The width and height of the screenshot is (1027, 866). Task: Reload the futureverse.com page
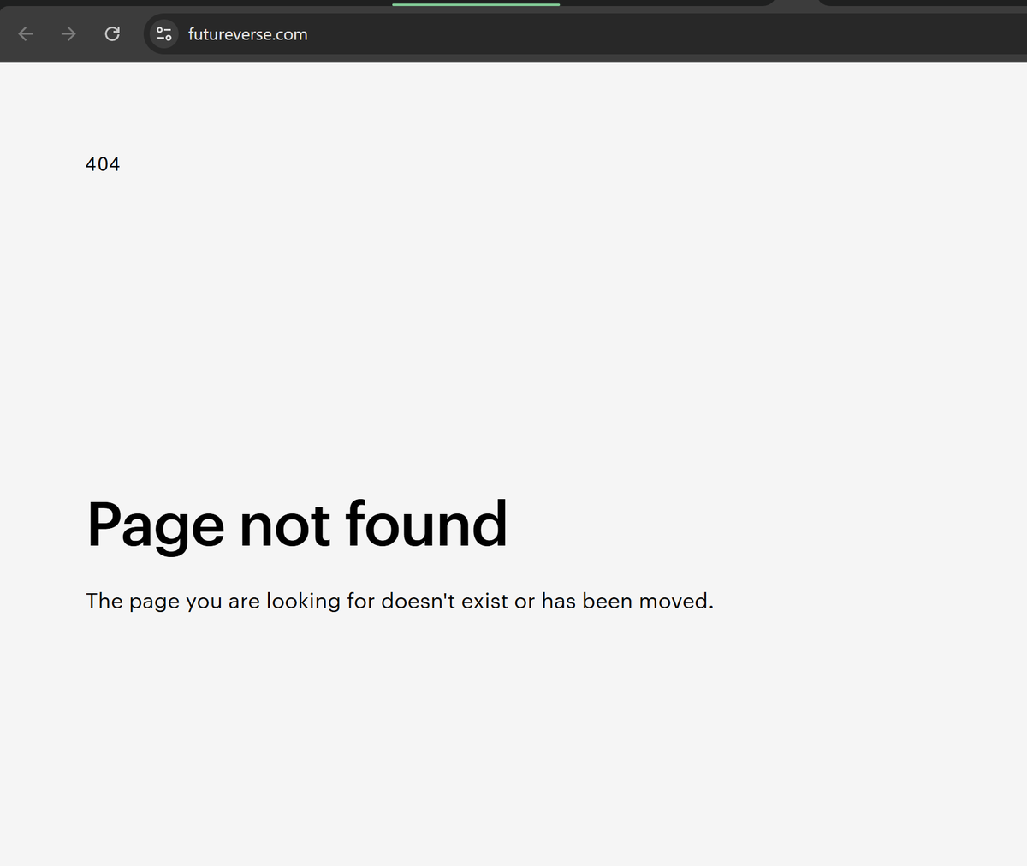[x=112, y=34]
